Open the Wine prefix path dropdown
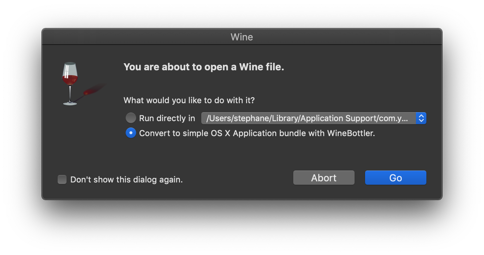 click(308, 118)
